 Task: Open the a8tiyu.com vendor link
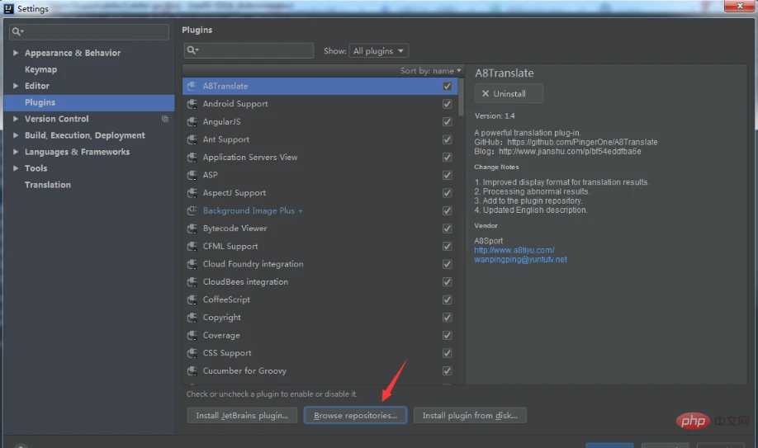tap(514, 250)
